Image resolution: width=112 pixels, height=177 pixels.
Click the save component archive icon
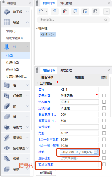pyautogui.click(x=85, y=11)
